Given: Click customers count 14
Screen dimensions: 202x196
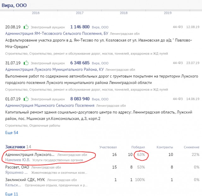Looking at the screenshot, I should click(29, 147).
